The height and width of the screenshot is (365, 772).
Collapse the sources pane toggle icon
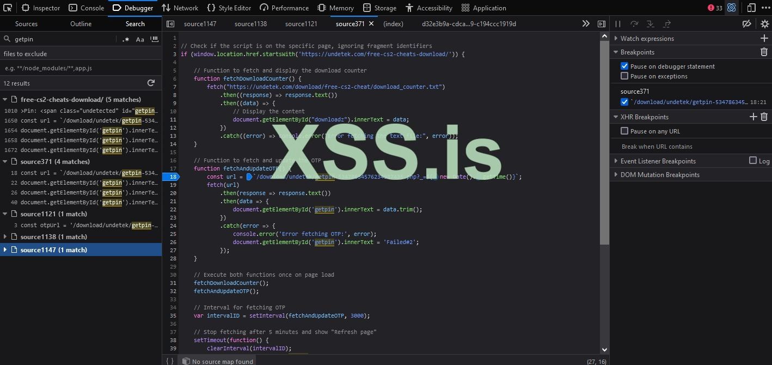point(170,24)
